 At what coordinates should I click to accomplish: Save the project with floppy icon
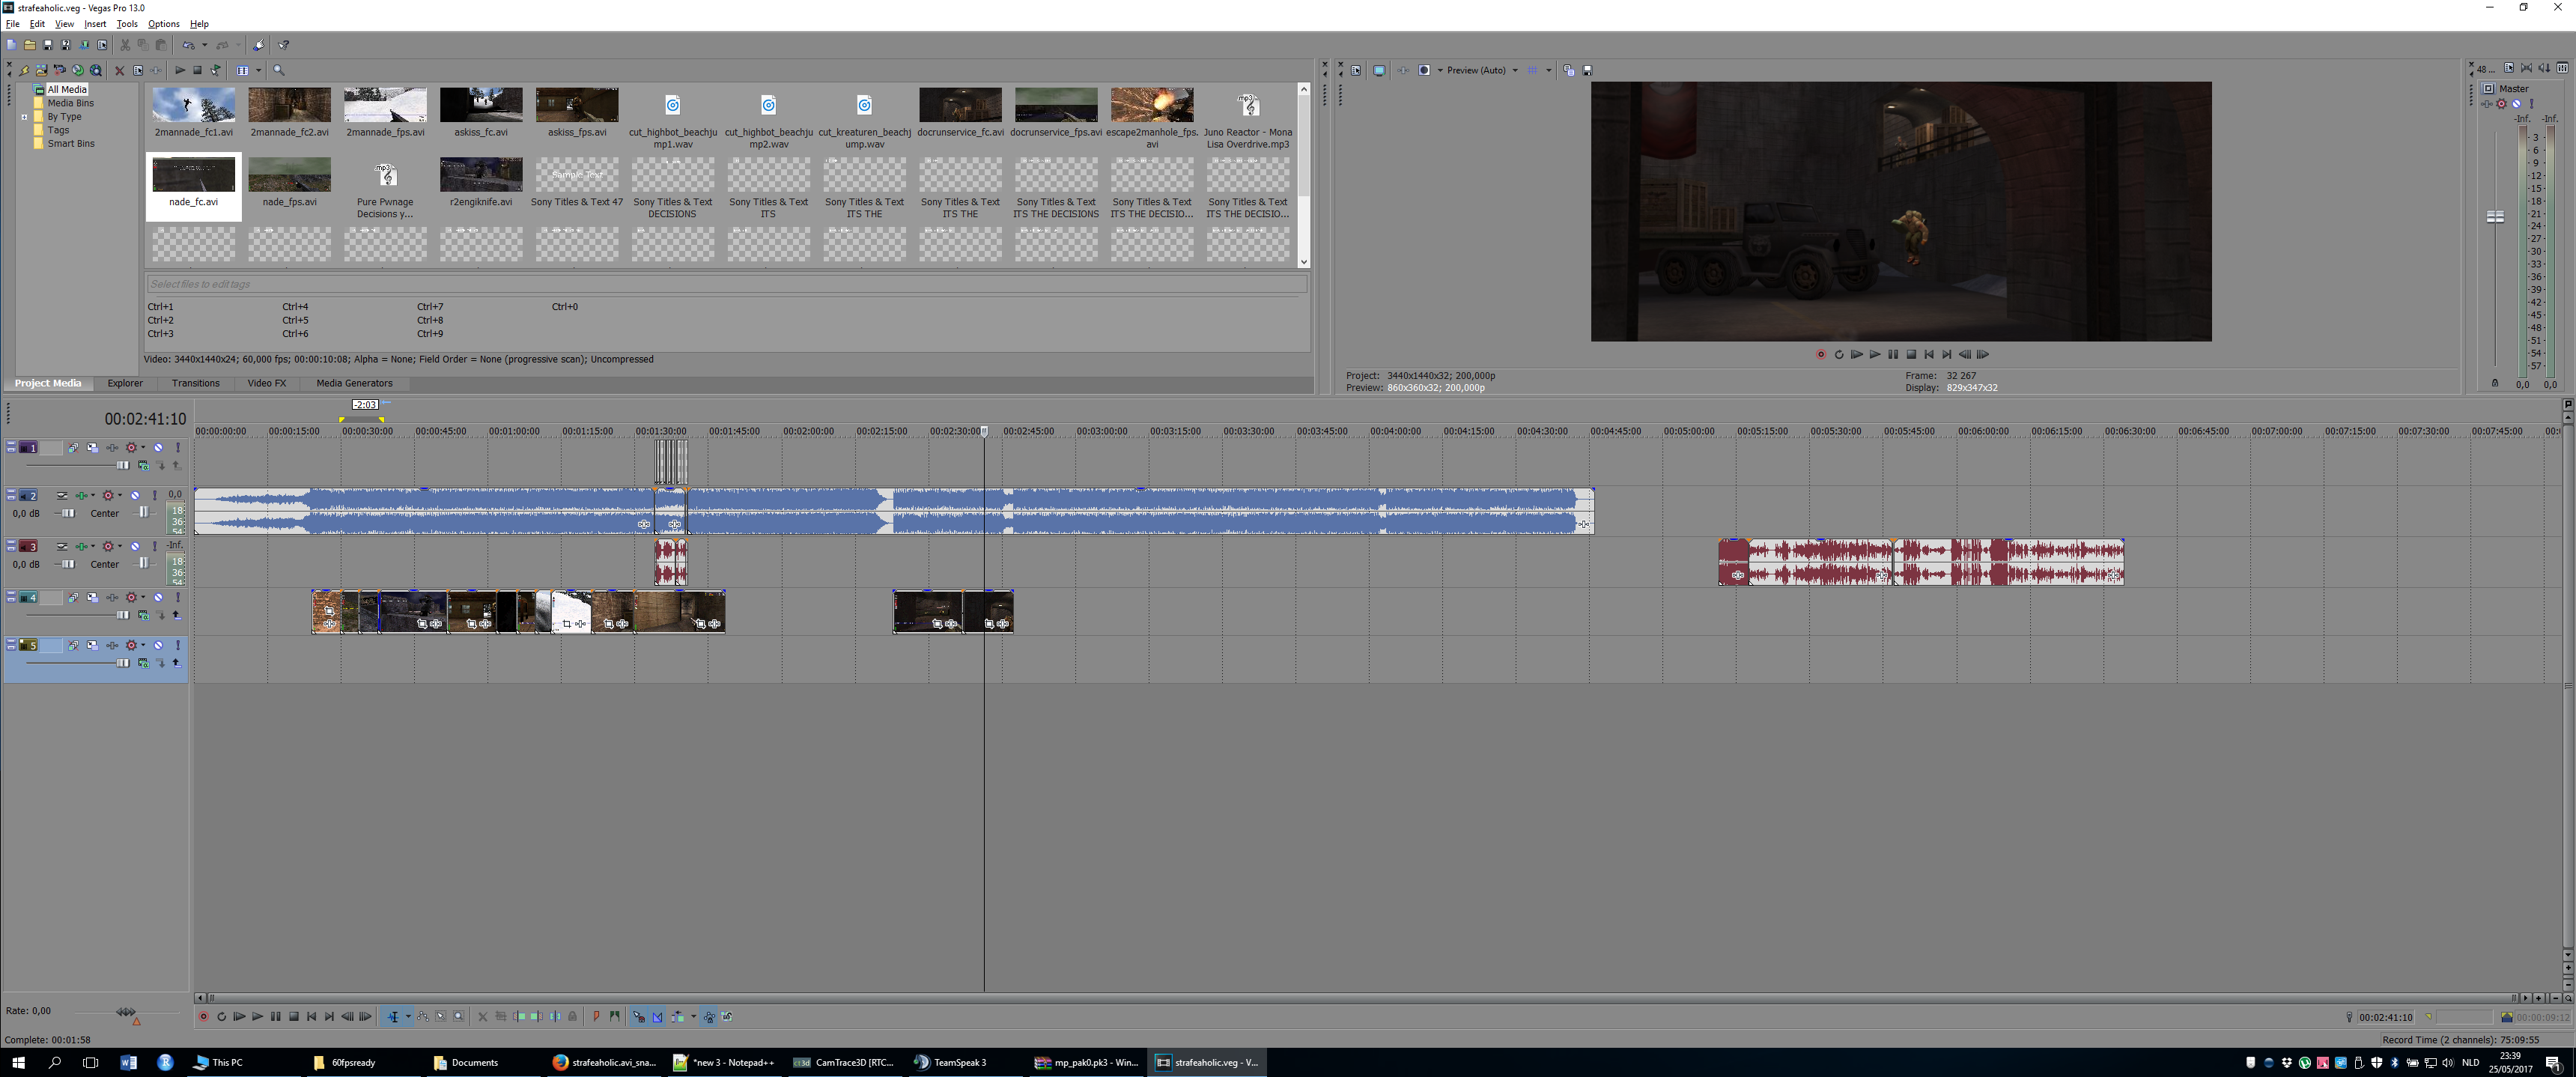(48, 45)
